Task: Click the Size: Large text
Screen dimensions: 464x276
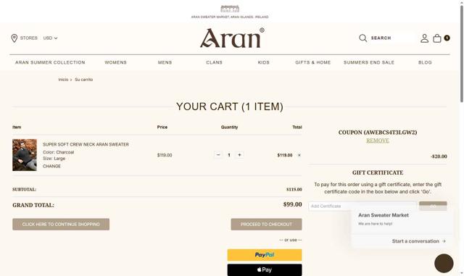Action: click(54, 159)
